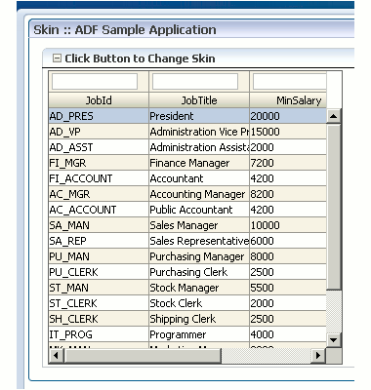Click the horizontal scrollbar left arrow

click(56, 356)
